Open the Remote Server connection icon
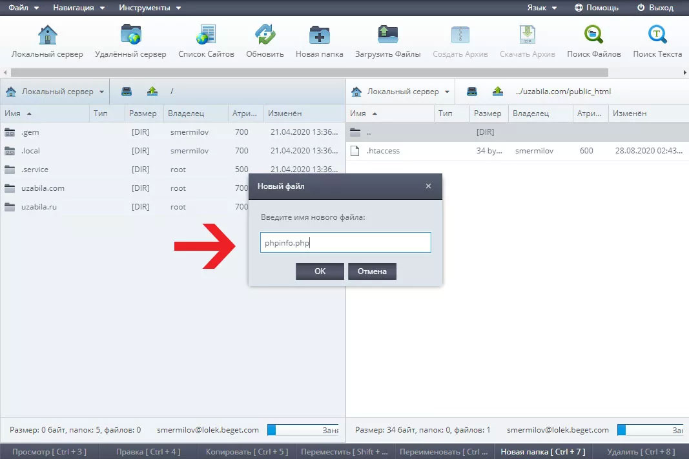Screen dimensions: 689x459 [130, 35]
